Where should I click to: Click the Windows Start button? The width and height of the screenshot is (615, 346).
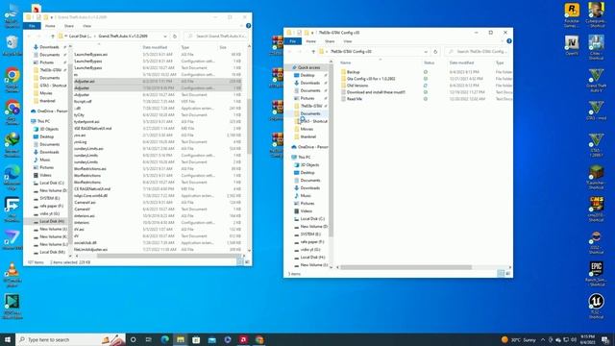[x=8, y=339]
